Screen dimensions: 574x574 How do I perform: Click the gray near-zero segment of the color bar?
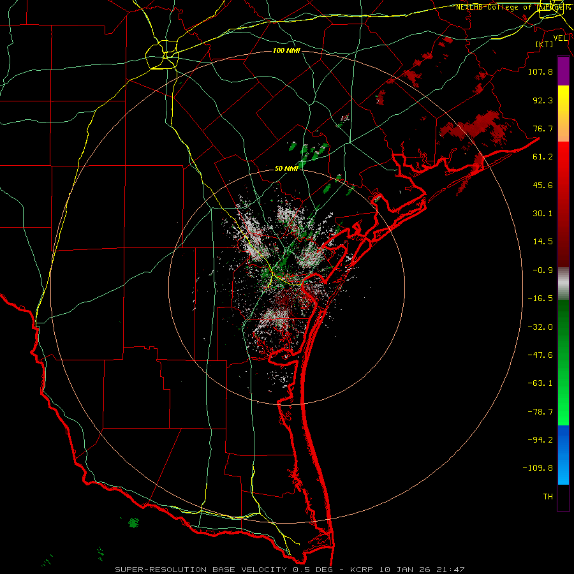point(563,284)
